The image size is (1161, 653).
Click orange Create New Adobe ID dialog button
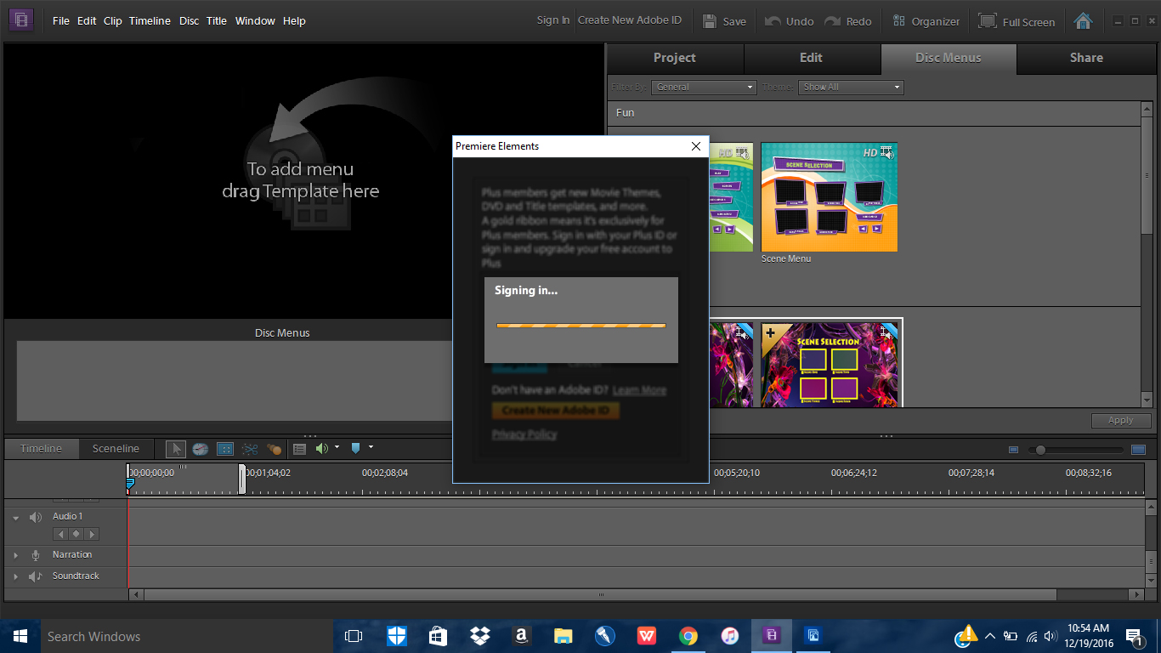pos(556,410)
